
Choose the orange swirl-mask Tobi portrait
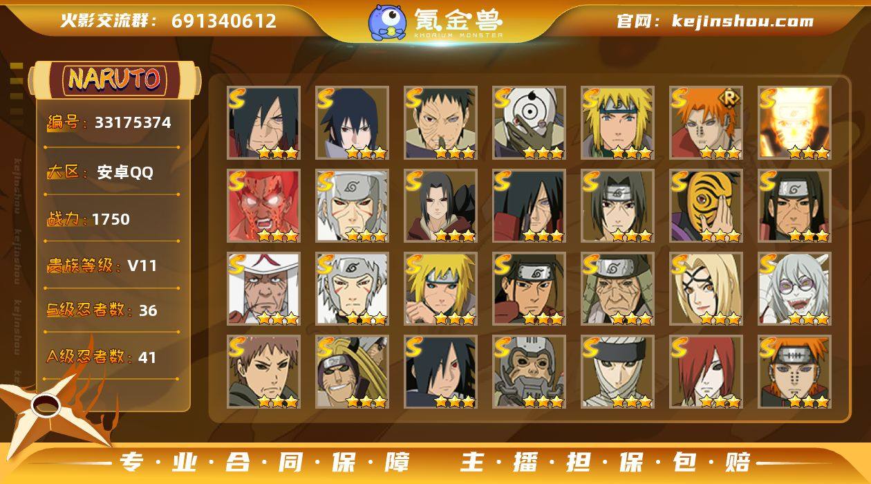pyautogui.click(x=706, y=206)
